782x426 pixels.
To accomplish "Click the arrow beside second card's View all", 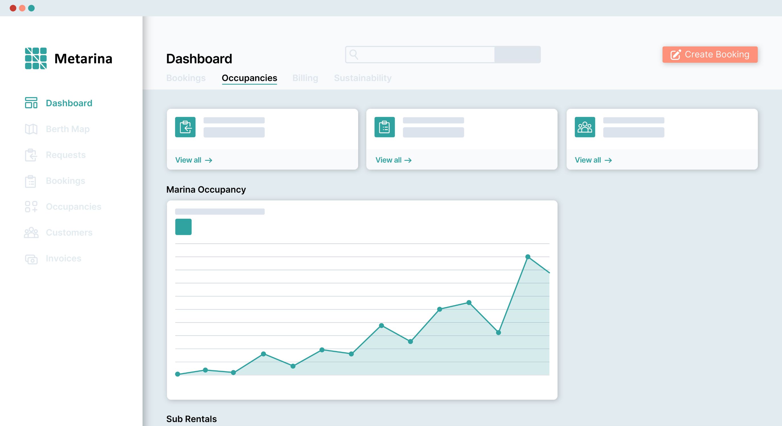I will tap(408, 160).
